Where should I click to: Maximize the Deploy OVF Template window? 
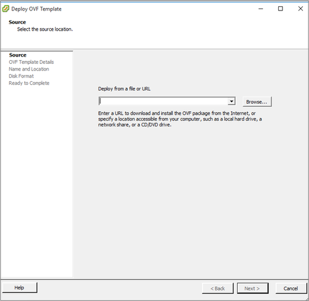pyautogui.click(x=280, y=9)
